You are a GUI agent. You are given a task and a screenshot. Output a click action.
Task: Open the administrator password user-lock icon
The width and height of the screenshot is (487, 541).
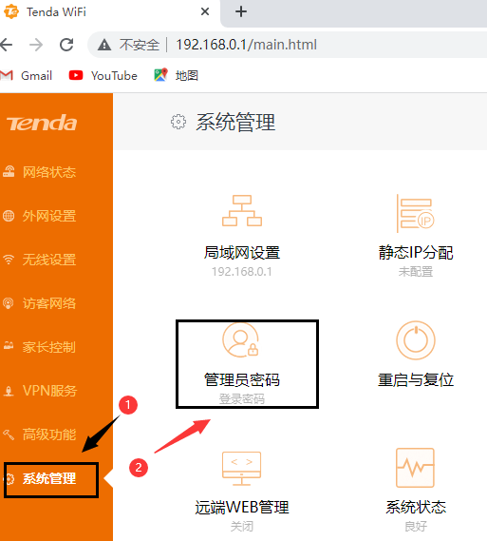240,340
